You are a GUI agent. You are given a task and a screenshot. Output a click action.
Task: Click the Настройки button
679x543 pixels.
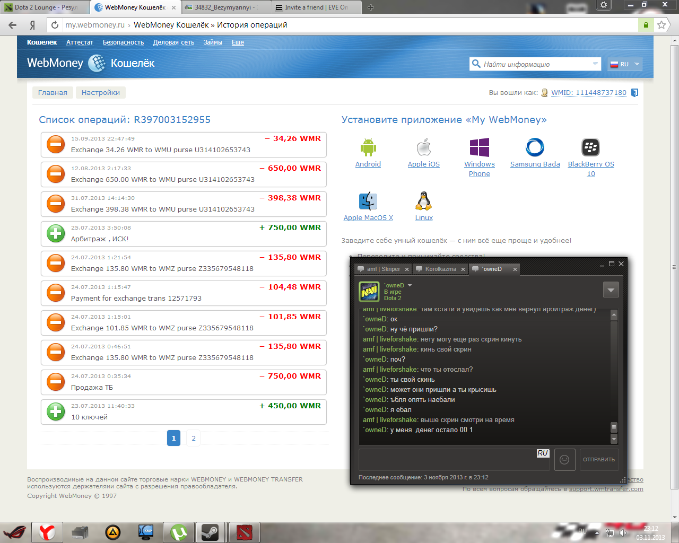101,93
